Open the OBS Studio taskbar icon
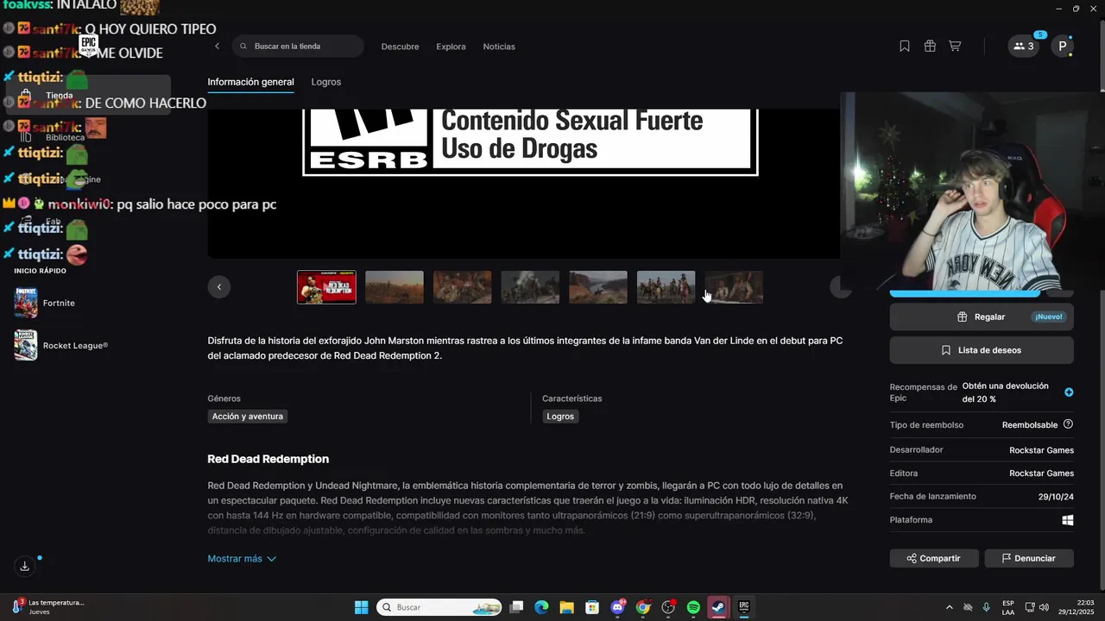 [x=668, y=607]
